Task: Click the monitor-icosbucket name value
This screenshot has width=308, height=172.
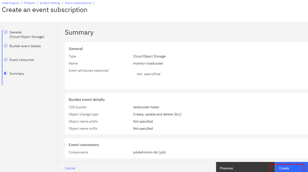Action: point(148,63)
